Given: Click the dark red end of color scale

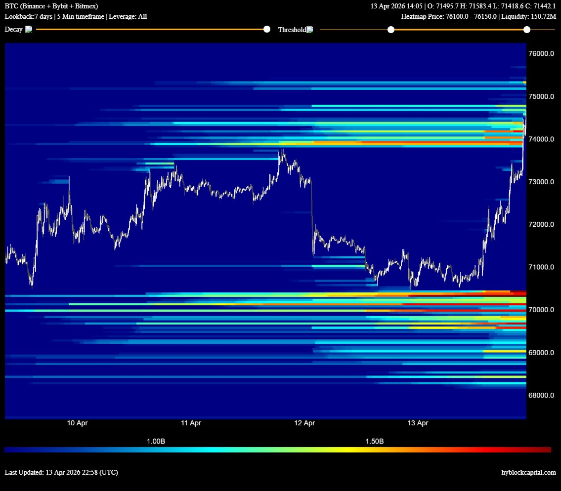Looking at the screenshot, I should coord(546,450).
